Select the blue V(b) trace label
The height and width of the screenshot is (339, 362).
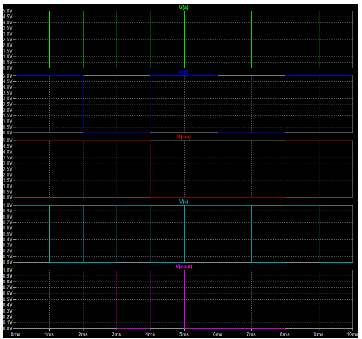[x=184, y=72]
